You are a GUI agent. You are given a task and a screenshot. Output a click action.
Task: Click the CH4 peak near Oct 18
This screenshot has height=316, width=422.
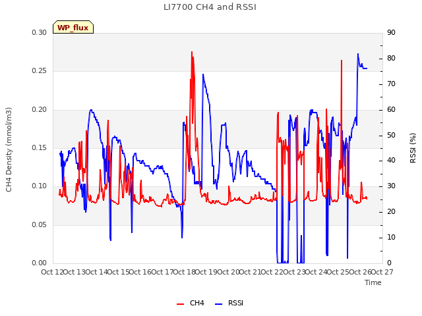tap(192, 52)
